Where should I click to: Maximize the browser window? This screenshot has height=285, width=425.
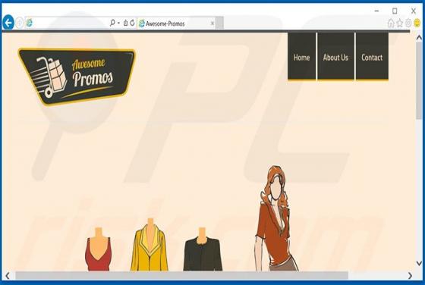pos(395,11)
